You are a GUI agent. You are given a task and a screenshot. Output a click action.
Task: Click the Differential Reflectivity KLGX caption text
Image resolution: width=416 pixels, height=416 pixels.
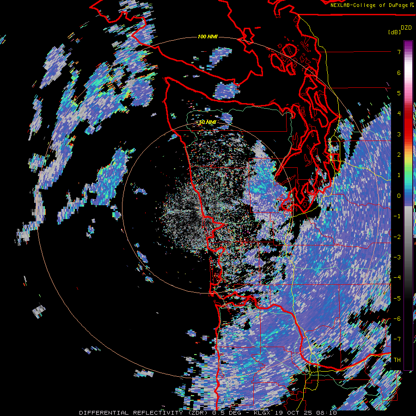coord(208,413)
